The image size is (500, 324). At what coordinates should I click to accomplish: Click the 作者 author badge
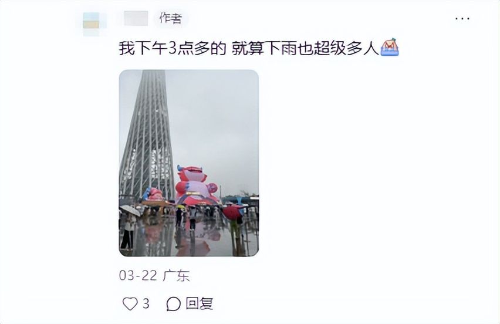[x=171, y=19]
